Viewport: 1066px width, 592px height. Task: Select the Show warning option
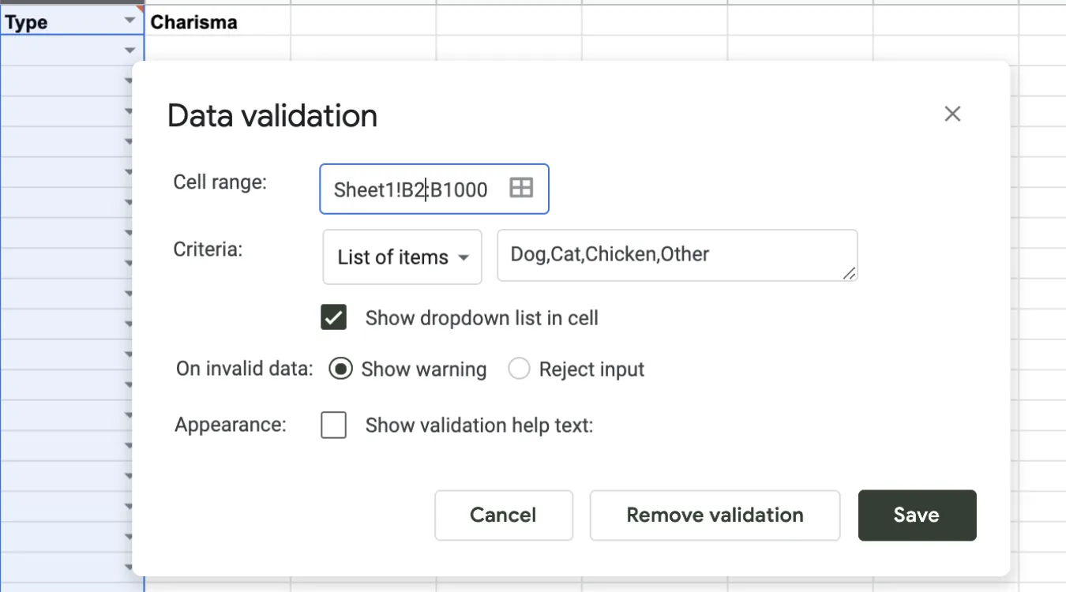pyautogui.click(x=340, y=368)
